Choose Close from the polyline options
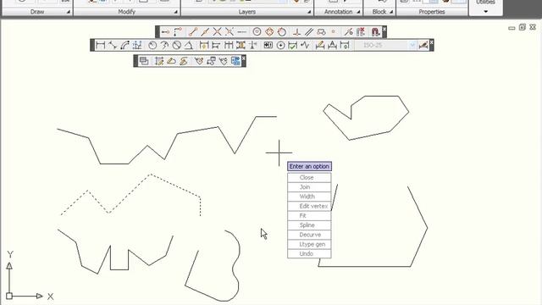The width and height of the screenshot is (542, 305). point(309,177)
